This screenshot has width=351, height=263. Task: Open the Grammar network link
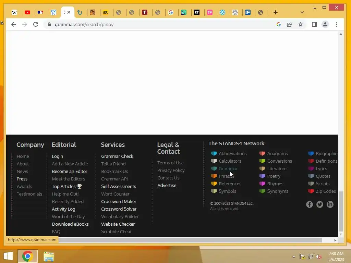point(228,169)
